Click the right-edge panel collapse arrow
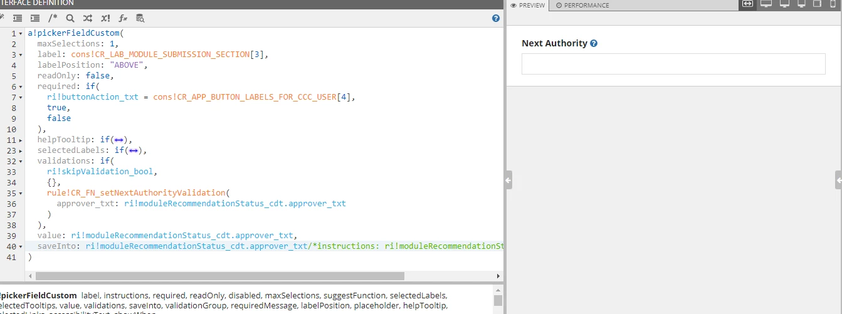 point(838,180)
